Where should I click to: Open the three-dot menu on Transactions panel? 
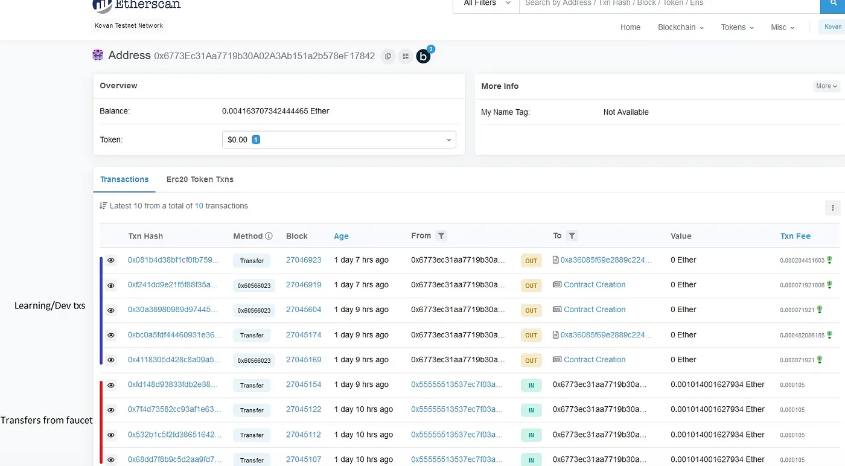(832, 208)
